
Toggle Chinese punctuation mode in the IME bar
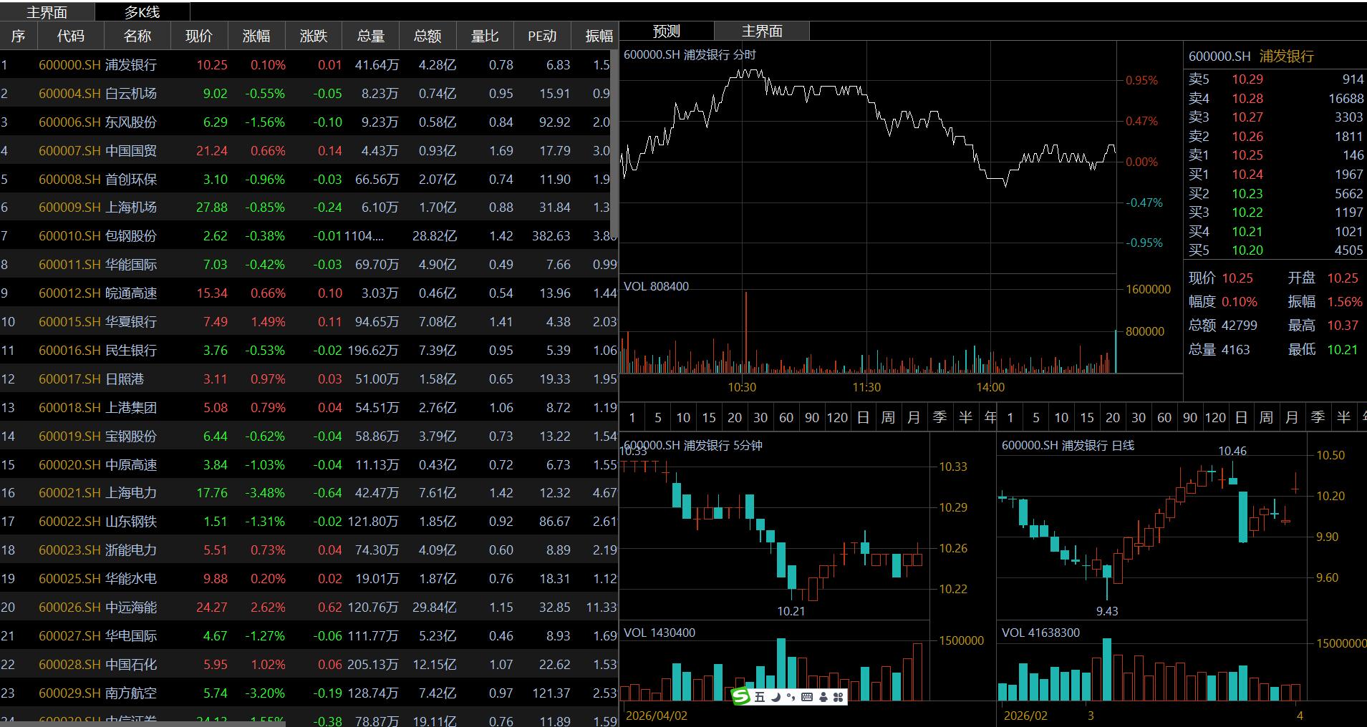(x=791, y=697)
